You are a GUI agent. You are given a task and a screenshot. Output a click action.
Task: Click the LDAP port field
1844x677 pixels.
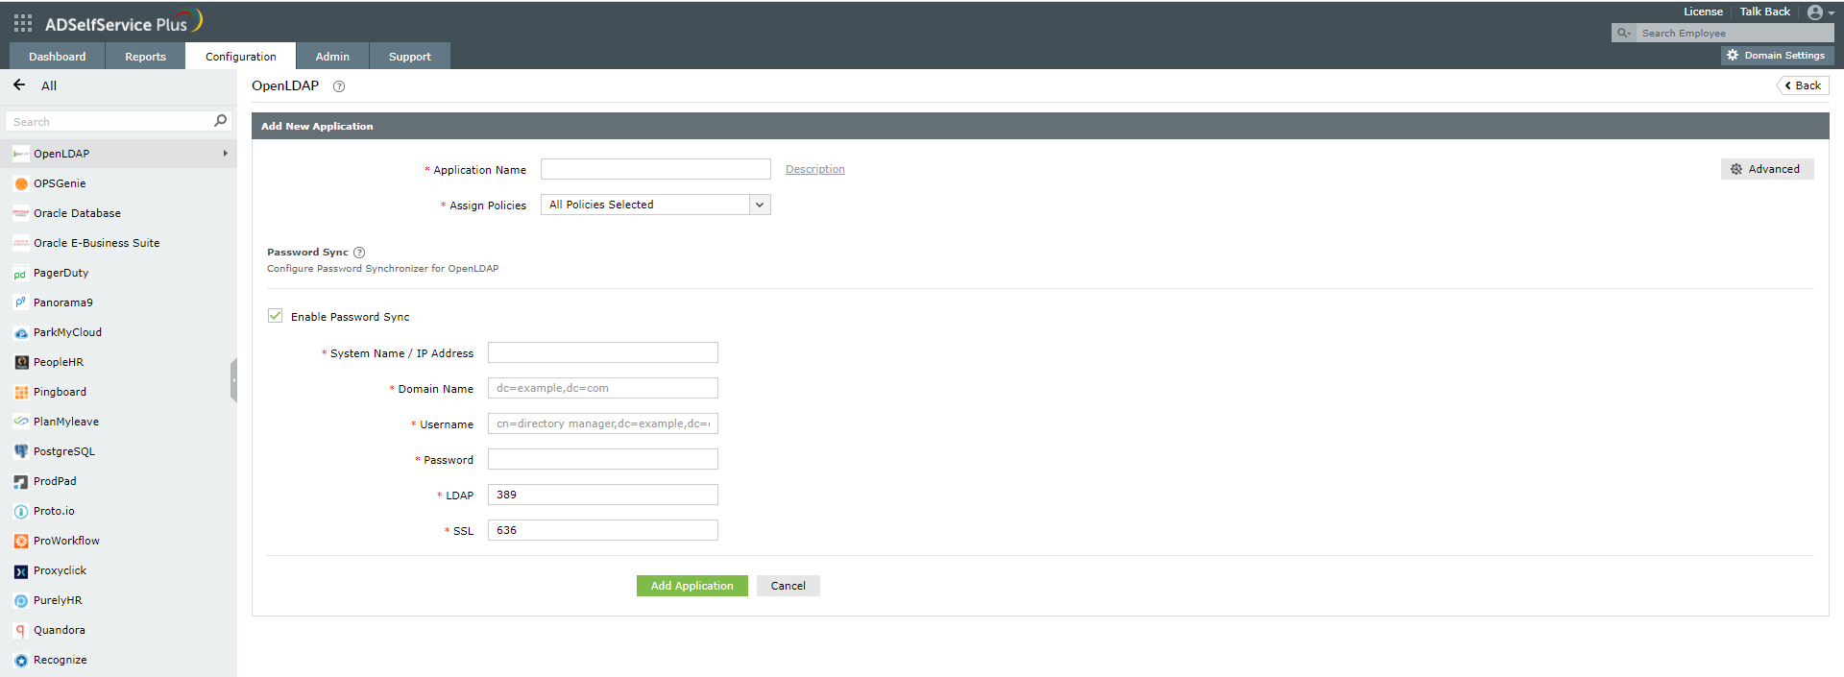(603, 495)
